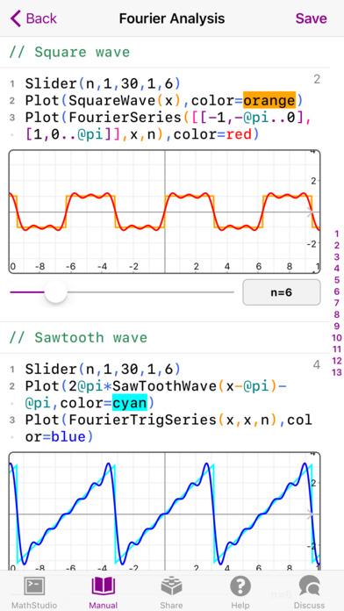Click the sawtooth wave plot
344x611 pixels.
tap(164, 511)
